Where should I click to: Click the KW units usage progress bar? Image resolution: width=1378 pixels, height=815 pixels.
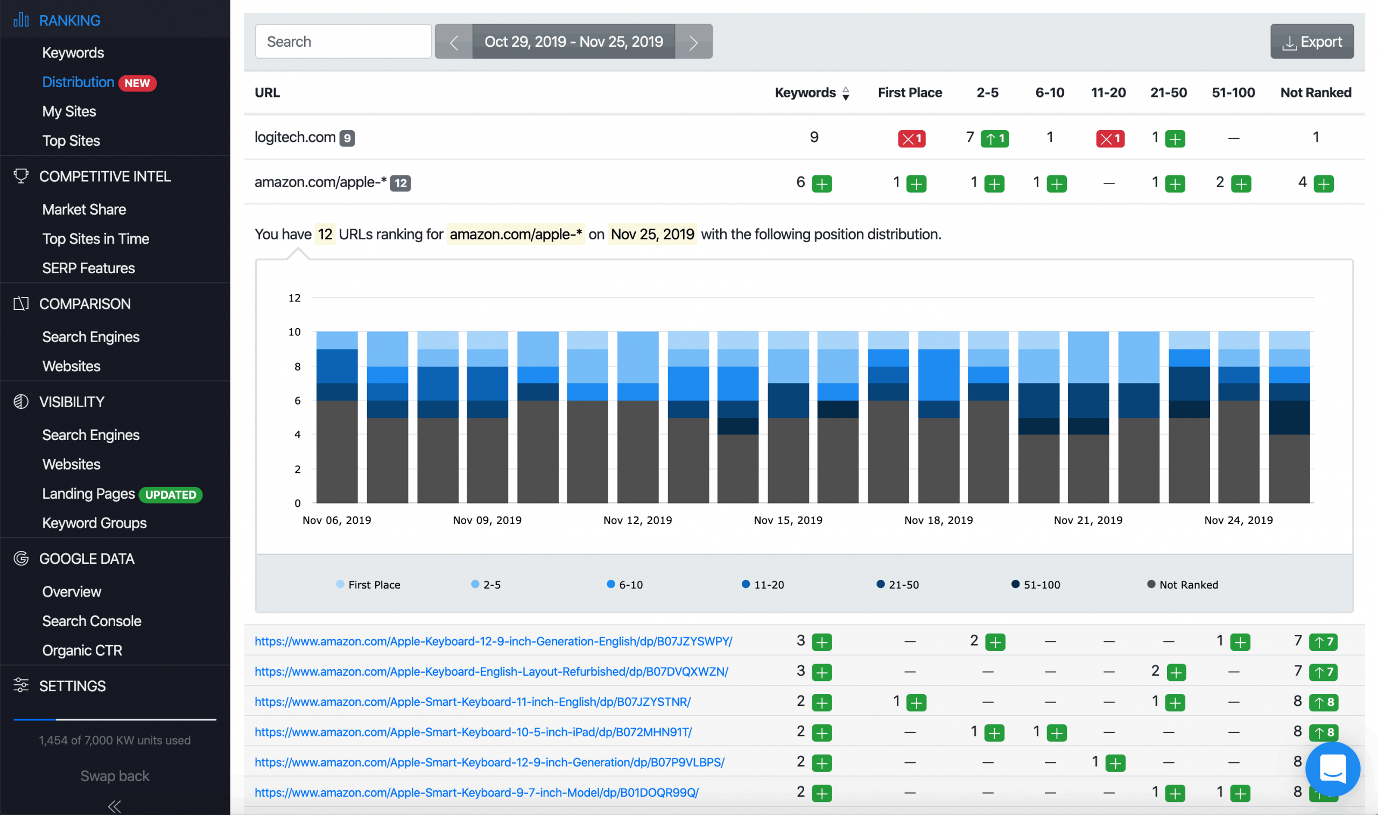pyautogui.click(x=114, y=719)
